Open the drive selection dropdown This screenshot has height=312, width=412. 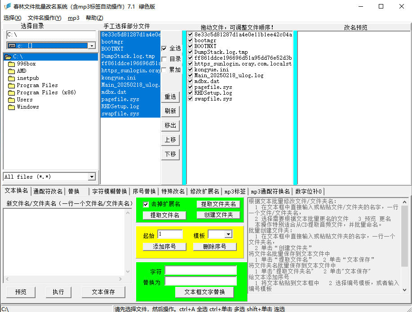[92, 45]
